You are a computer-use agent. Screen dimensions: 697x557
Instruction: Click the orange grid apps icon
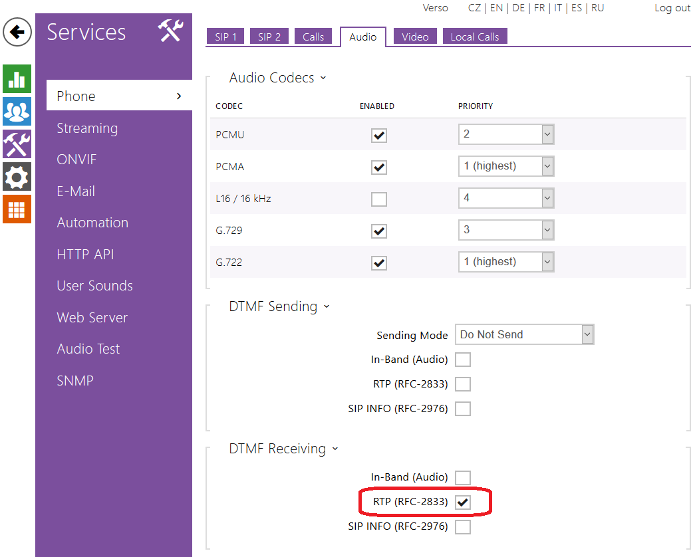tap(17, 209)
